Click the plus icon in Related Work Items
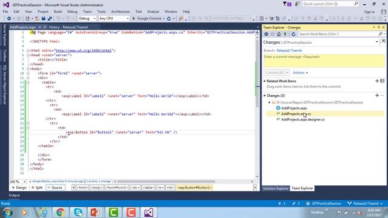Viewport: 388px width, 218px height. coord(377,81)
